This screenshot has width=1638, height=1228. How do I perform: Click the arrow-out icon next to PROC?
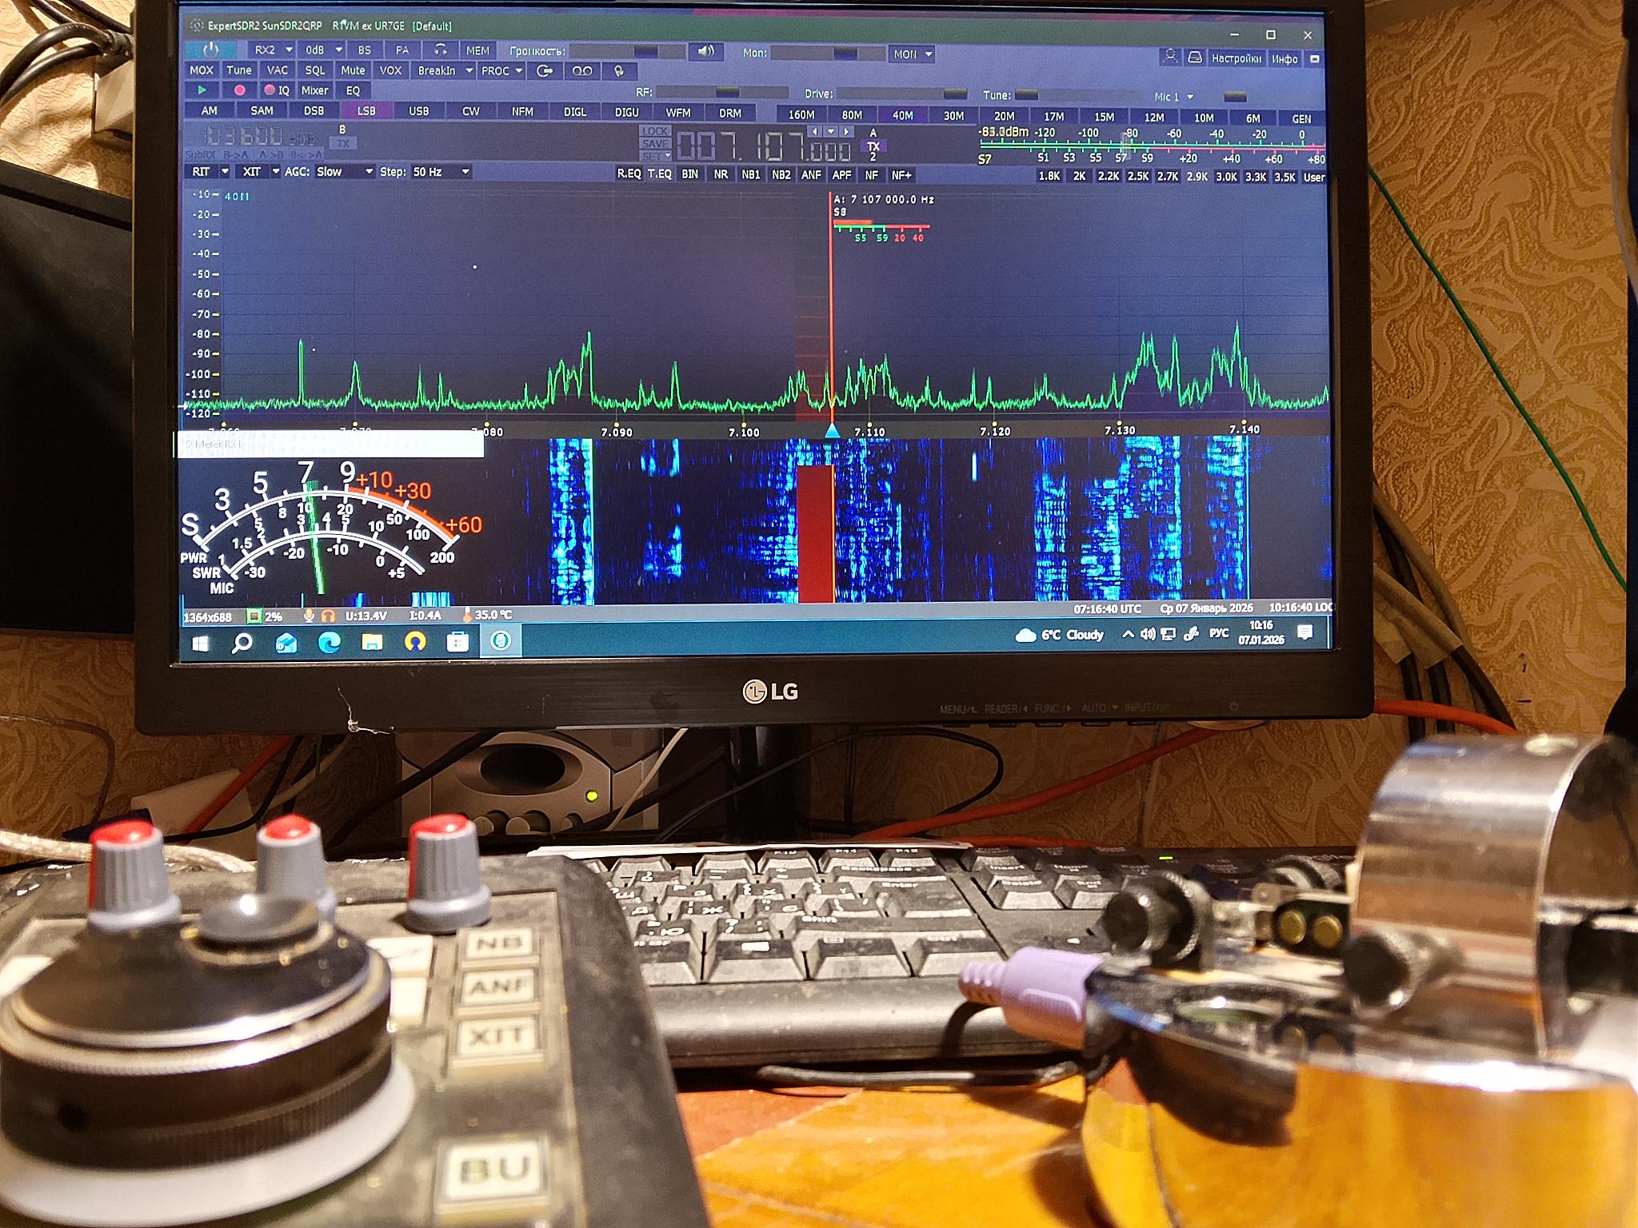tap(545, 71)
